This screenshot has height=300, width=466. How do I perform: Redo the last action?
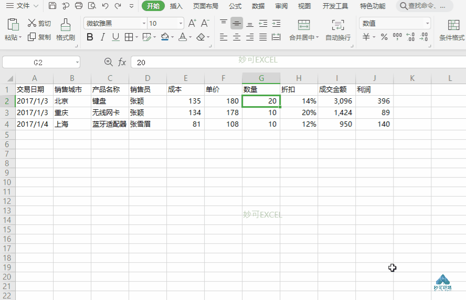[118, 6]
